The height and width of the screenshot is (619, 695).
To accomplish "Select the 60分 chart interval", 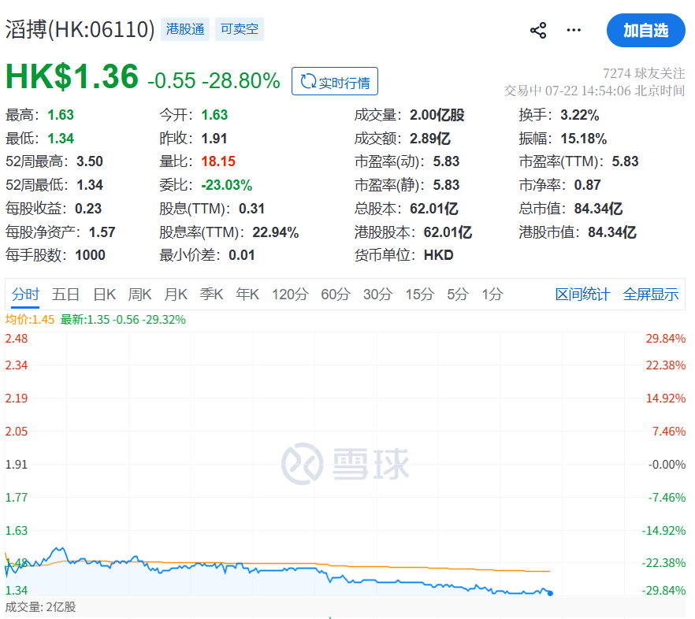I will pyautogui.click(x=336, y=295).
